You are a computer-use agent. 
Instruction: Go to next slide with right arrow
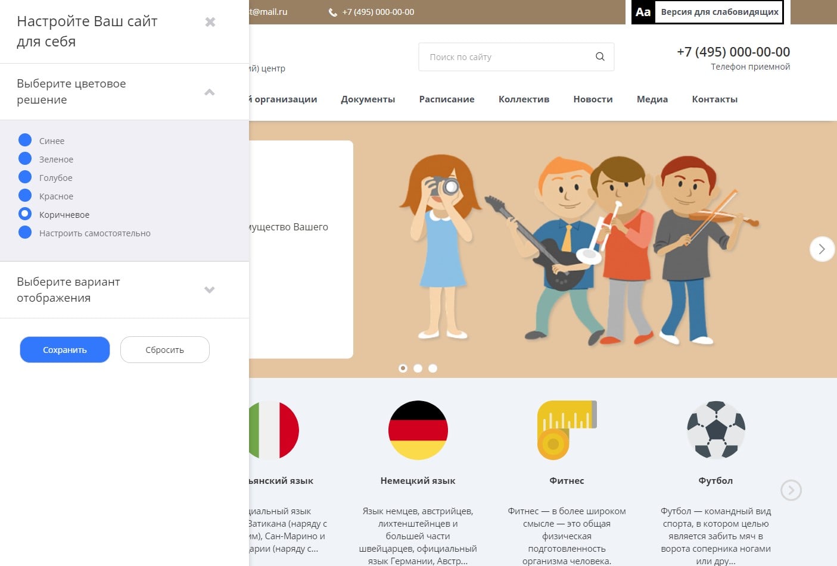tap(822, 249)
